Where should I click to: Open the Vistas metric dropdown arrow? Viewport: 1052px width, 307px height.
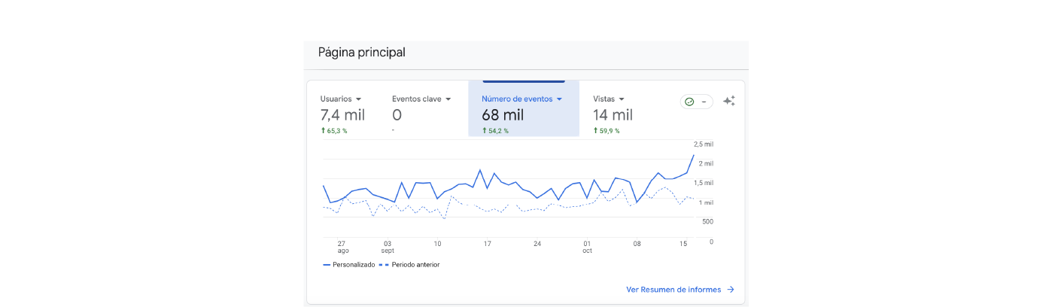622,99
